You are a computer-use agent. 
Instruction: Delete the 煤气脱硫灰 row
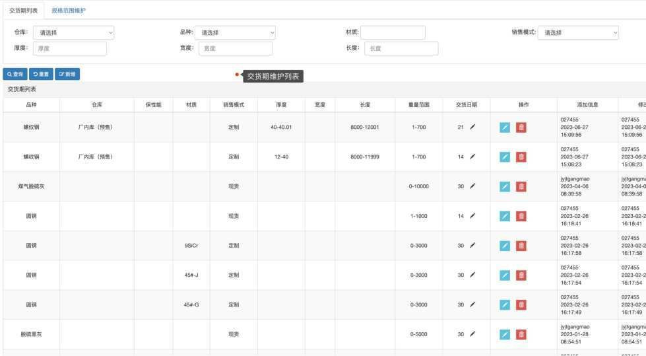point(521,187)
